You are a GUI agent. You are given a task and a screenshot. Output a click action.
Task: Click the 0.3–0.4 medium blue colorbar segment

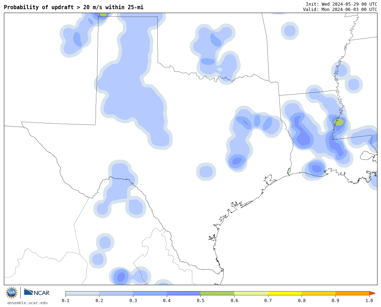pyautogui.click(x=150, y=293)
